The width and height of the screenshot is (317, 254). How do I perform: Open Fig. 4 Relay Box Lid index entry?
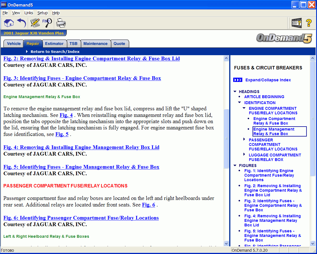point(272,221)
